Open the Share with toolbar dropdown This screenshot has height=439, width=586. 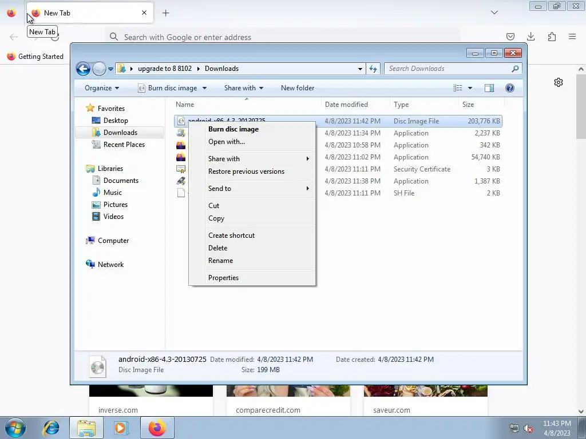tap(244, 88)
